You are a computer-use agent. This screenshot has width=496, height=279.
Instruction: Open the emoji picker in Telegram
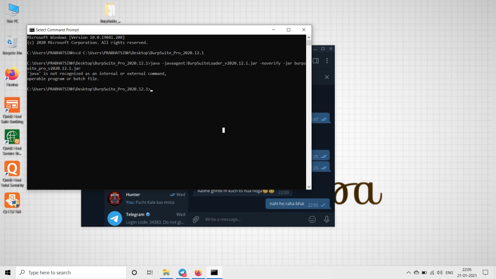pos(312,219)
